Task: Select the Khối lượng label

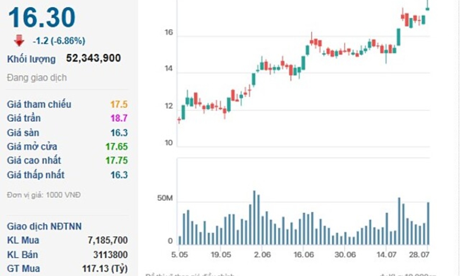Action: (x=31, y=59)
